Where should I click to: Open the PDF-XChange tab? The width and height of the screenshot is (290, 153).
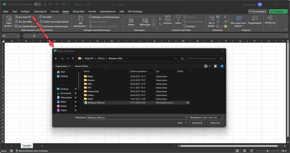point(135,11)
